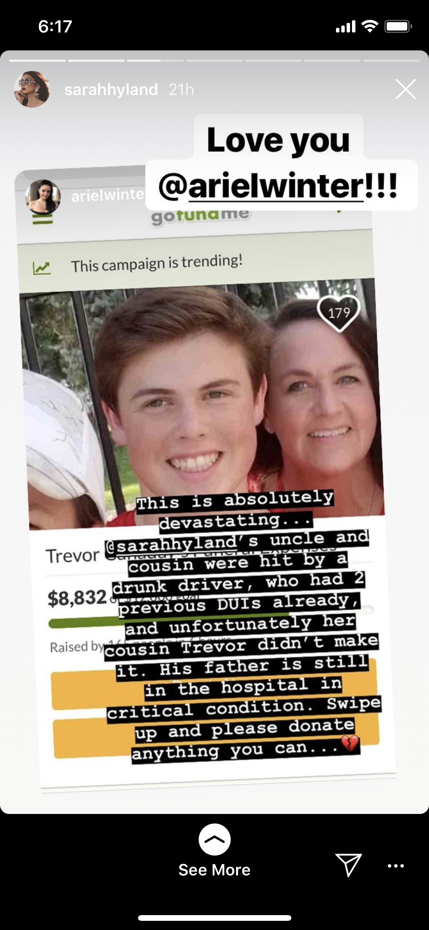Open the GoFundMe hamburger menu icon

click(42, 219)
